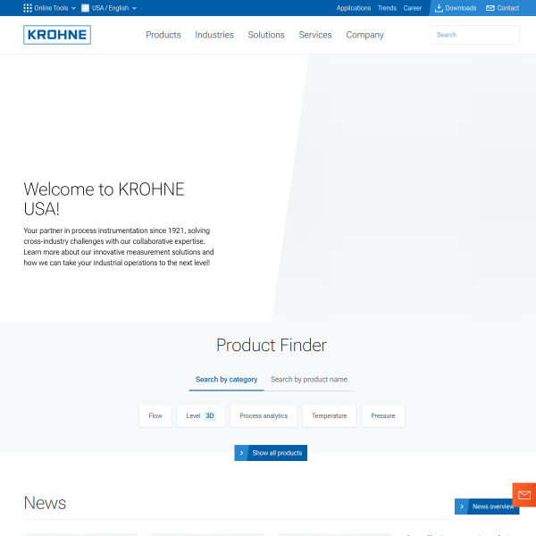Click the KROHNE logo
The width and height of the screenshot is (536, 536).
(x=57, y=35)
